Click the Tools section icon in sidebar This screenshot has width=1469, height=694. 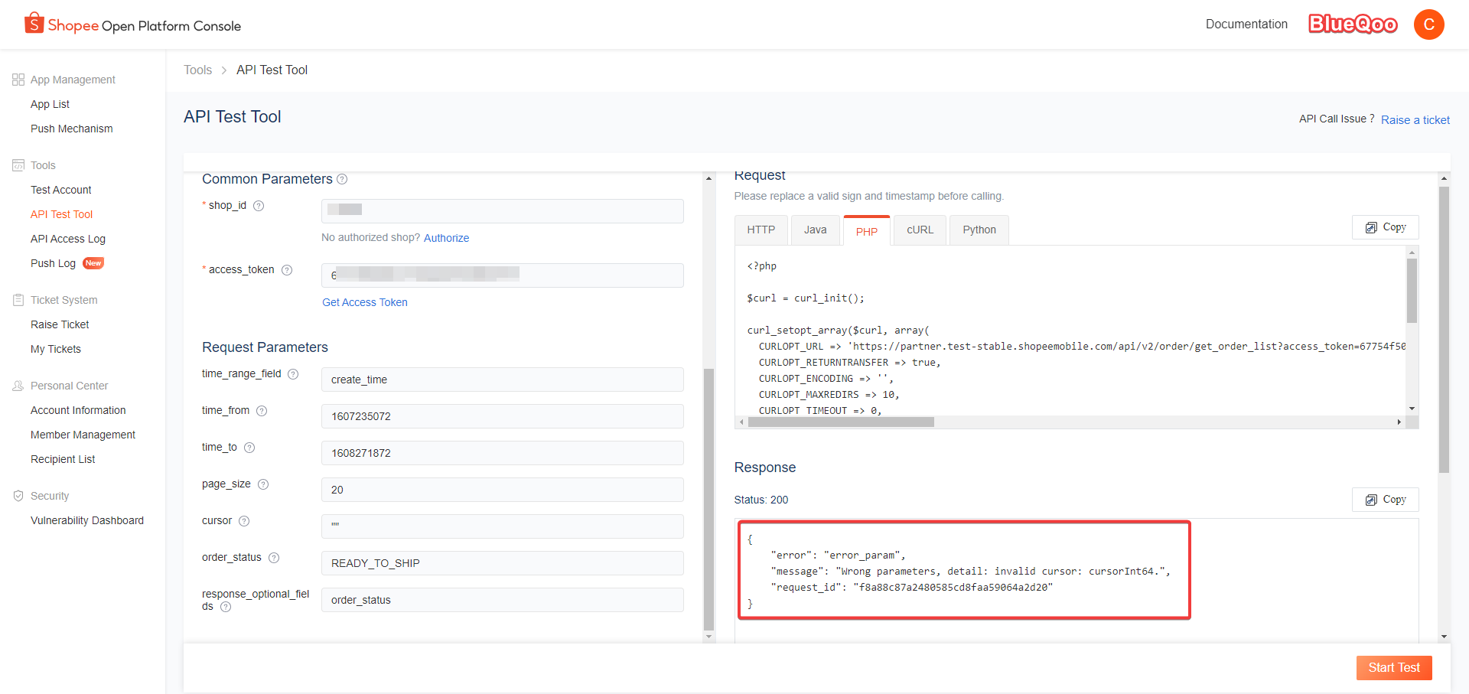coord(18,165)
